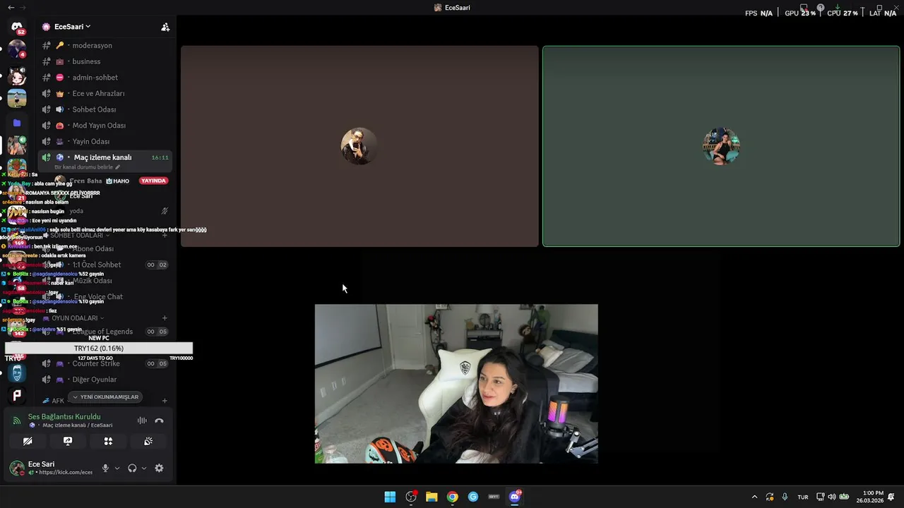Viewport: 904px width, 508px height.
Task: Click the YAYINDA live badge
Action: 153,181
